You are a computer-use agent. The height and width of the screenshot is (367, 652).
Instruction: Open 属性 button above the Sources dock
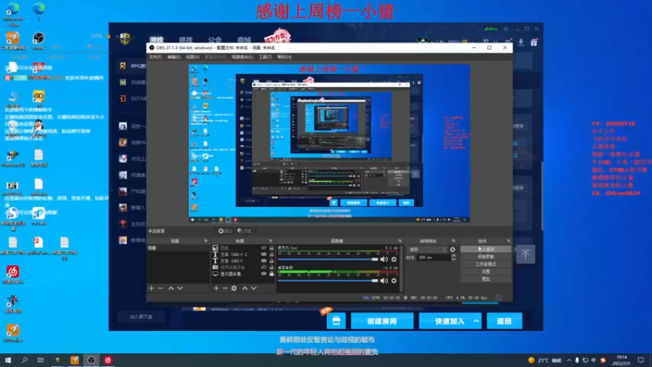click(x=226, y=231)
